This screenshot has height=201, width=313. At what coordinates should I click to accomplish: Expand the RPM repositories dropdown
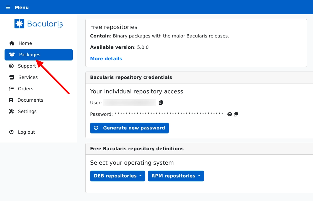[x=176, y=176]
